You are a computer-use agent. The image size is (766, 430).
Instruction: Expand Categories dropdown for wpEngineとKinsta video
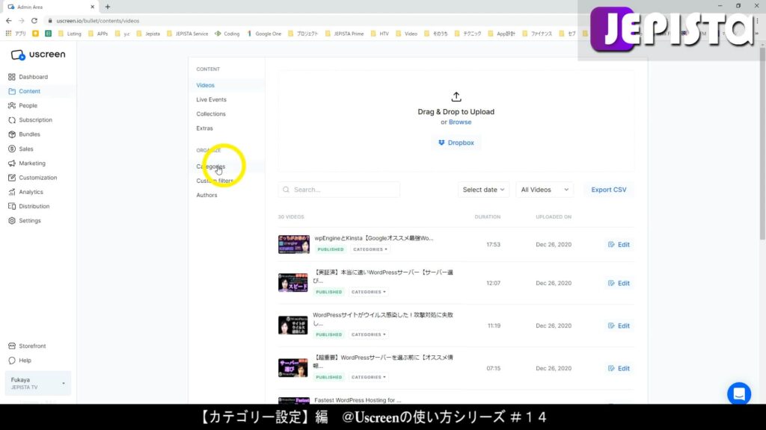(370, 249)
